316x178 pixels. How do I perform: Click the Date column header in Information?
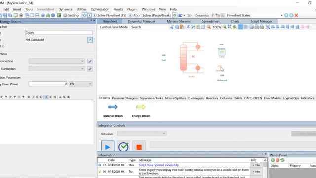111,160
